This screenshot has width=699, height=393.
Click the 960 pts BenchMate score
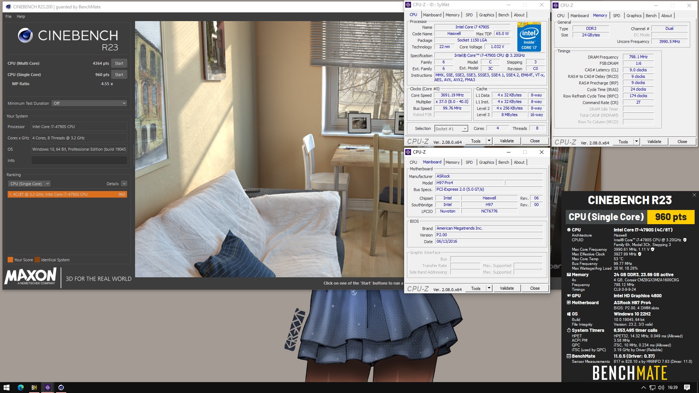pyautogui.click(x=671, y=217)
